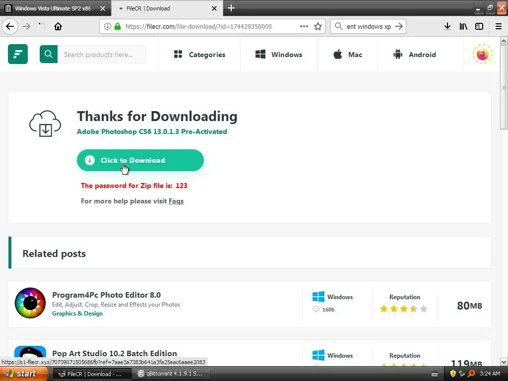Click the Program4Pc star rating
This screenshot has height=381, width=508.
pos(404,309)
